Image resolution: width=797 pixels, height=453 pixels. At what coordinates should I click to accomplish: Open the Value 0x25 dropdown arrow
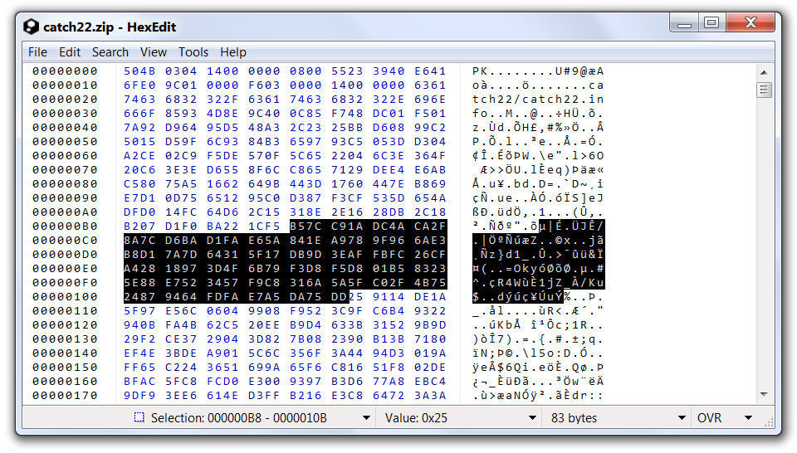pyautogui.click(x=533, y=418)
